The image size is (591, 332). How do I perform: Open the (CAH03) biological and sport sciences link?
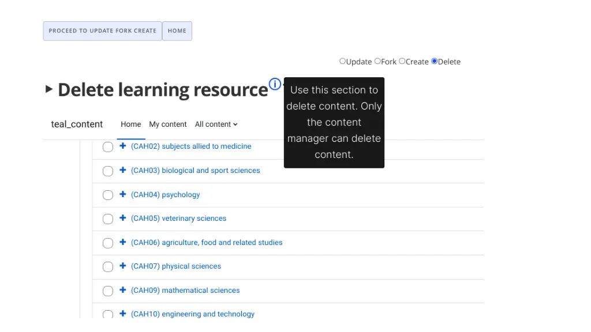[x=195, y=170]
